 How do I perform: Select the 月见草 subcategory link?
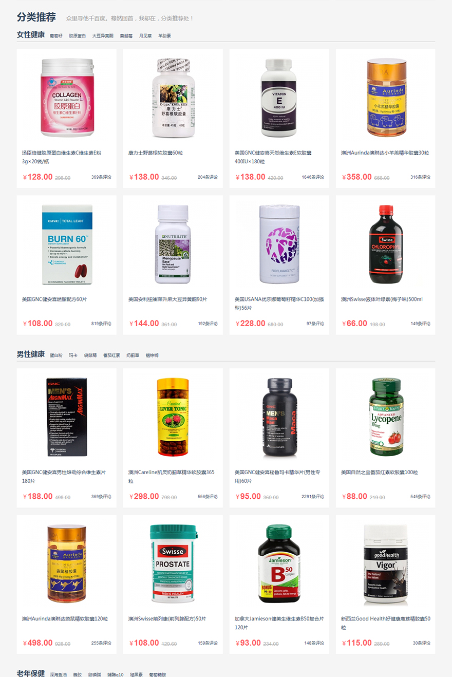(x=145, y=36)
